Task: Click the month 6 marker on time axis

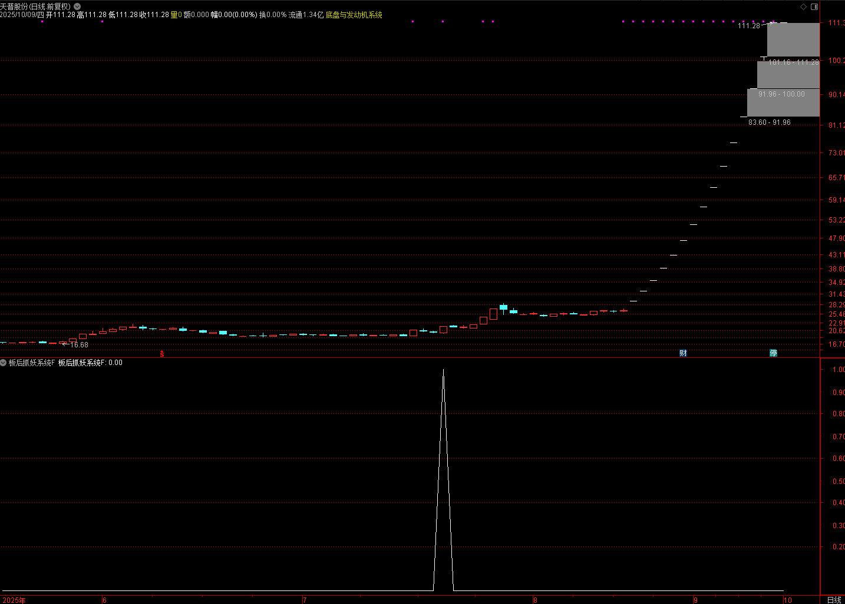Action: tap(104, 600)
